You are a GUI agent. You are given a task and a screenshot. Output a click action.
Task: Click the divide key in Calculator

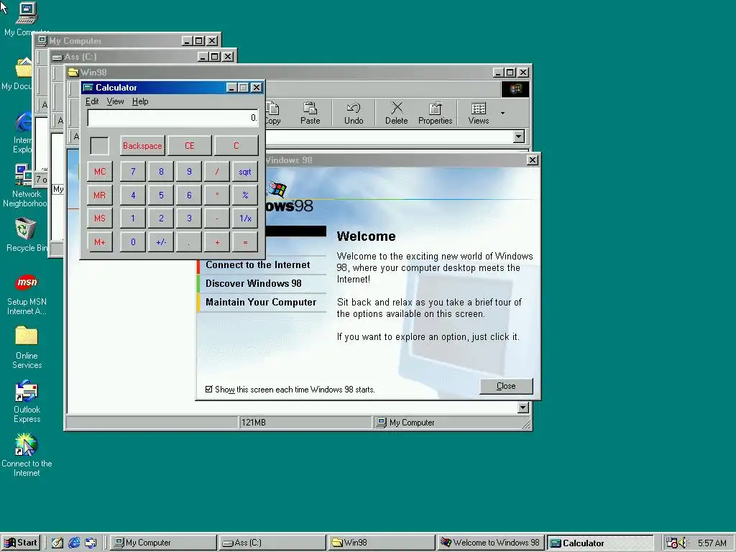coord(217,172)
